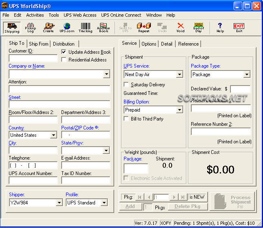Open the Tools menu
The image size is (263, 228).
pos(54,15)
